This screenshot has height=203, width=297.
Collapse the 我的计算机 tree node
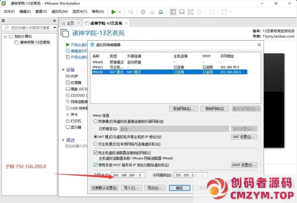point(5,37)
